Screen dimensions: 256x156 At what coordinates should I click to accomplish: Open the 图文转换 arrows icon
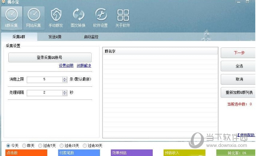coord(78,18)
